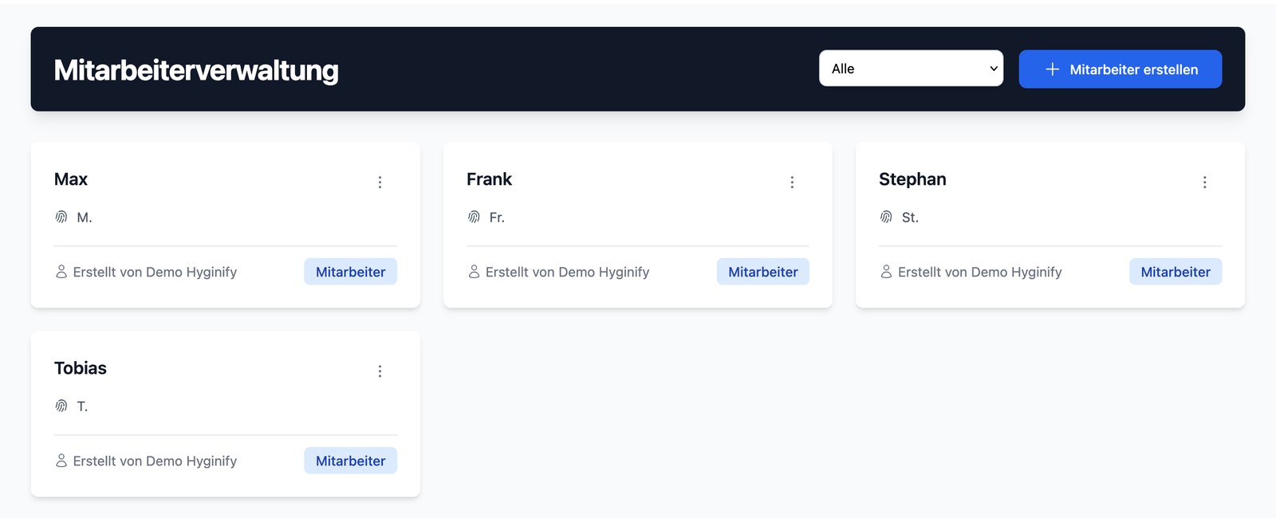Click the Mitarbeiter erstellen button
The height and width of the screenshot is (518, 1276).
(x=1120, y=69)
